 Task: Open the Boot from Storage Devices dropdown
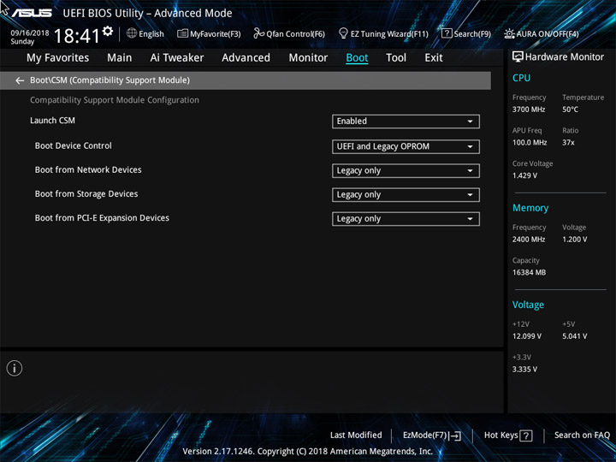pos(406,195)
